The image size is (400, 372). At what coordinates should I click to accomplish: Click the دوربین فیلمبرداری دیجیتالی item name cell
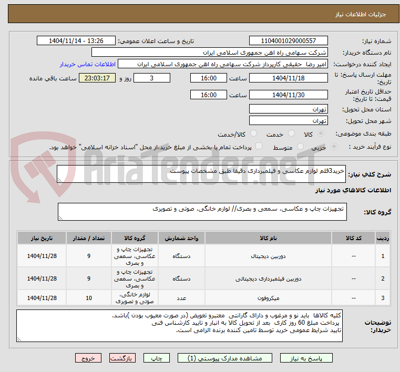pyautogui.click(x=268, y=278)
